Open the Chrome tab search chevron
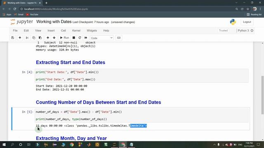 pos(236,3)
